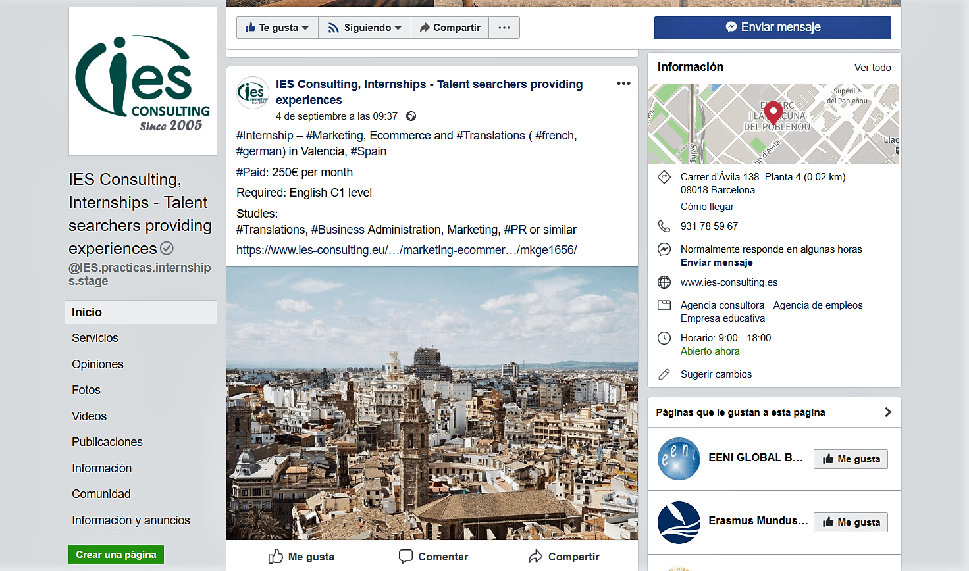Open the Opiniones section
Viewport: 969px width, 571px height.
coord(97,364)
